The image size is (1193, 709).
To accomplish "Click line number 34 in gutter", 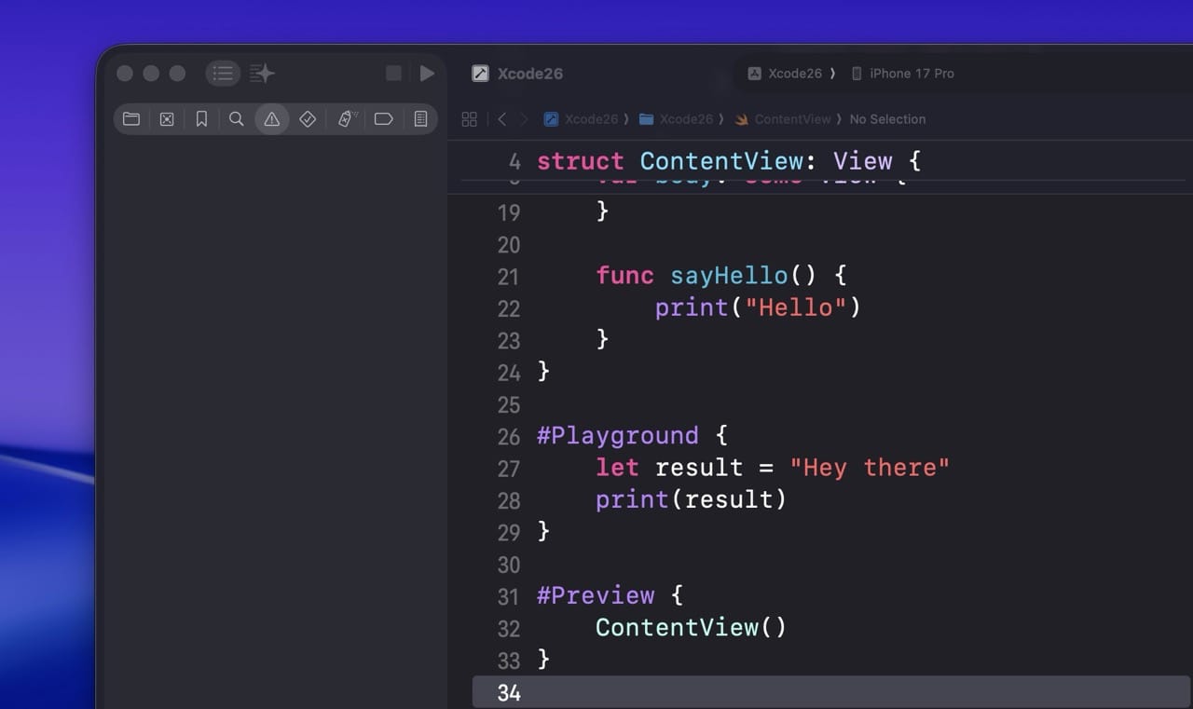I will click(509, 693).
